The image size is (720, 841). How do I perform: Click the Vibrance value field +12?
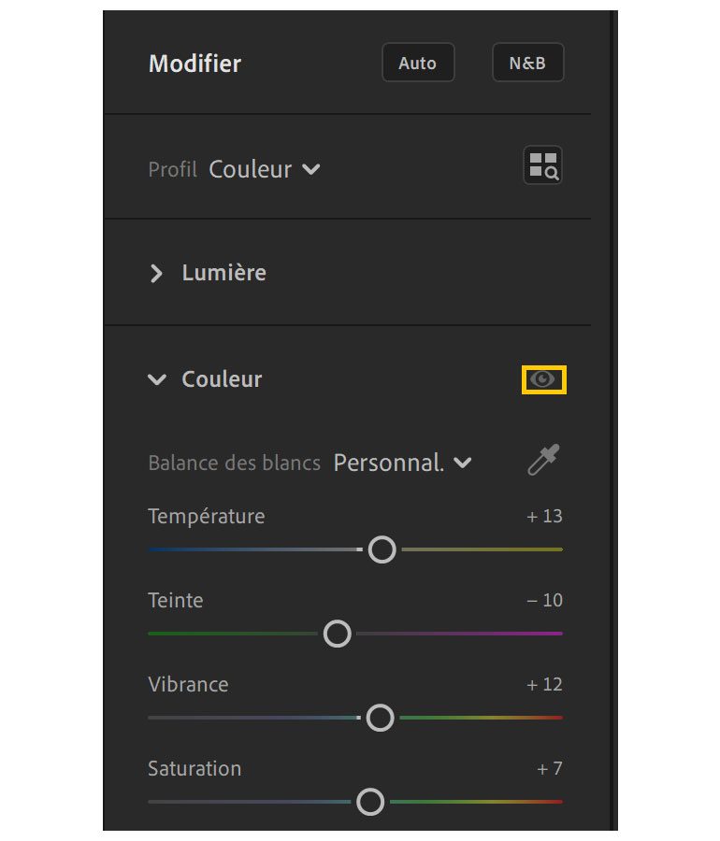[x=544, y=684]
